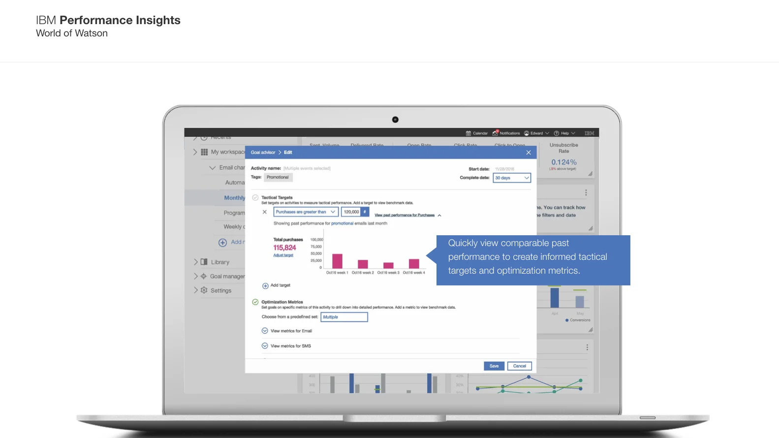Screen dimensions: 779x438
Task: Select the Oct16 week 2 bar
Action: (x=363, y=264)
